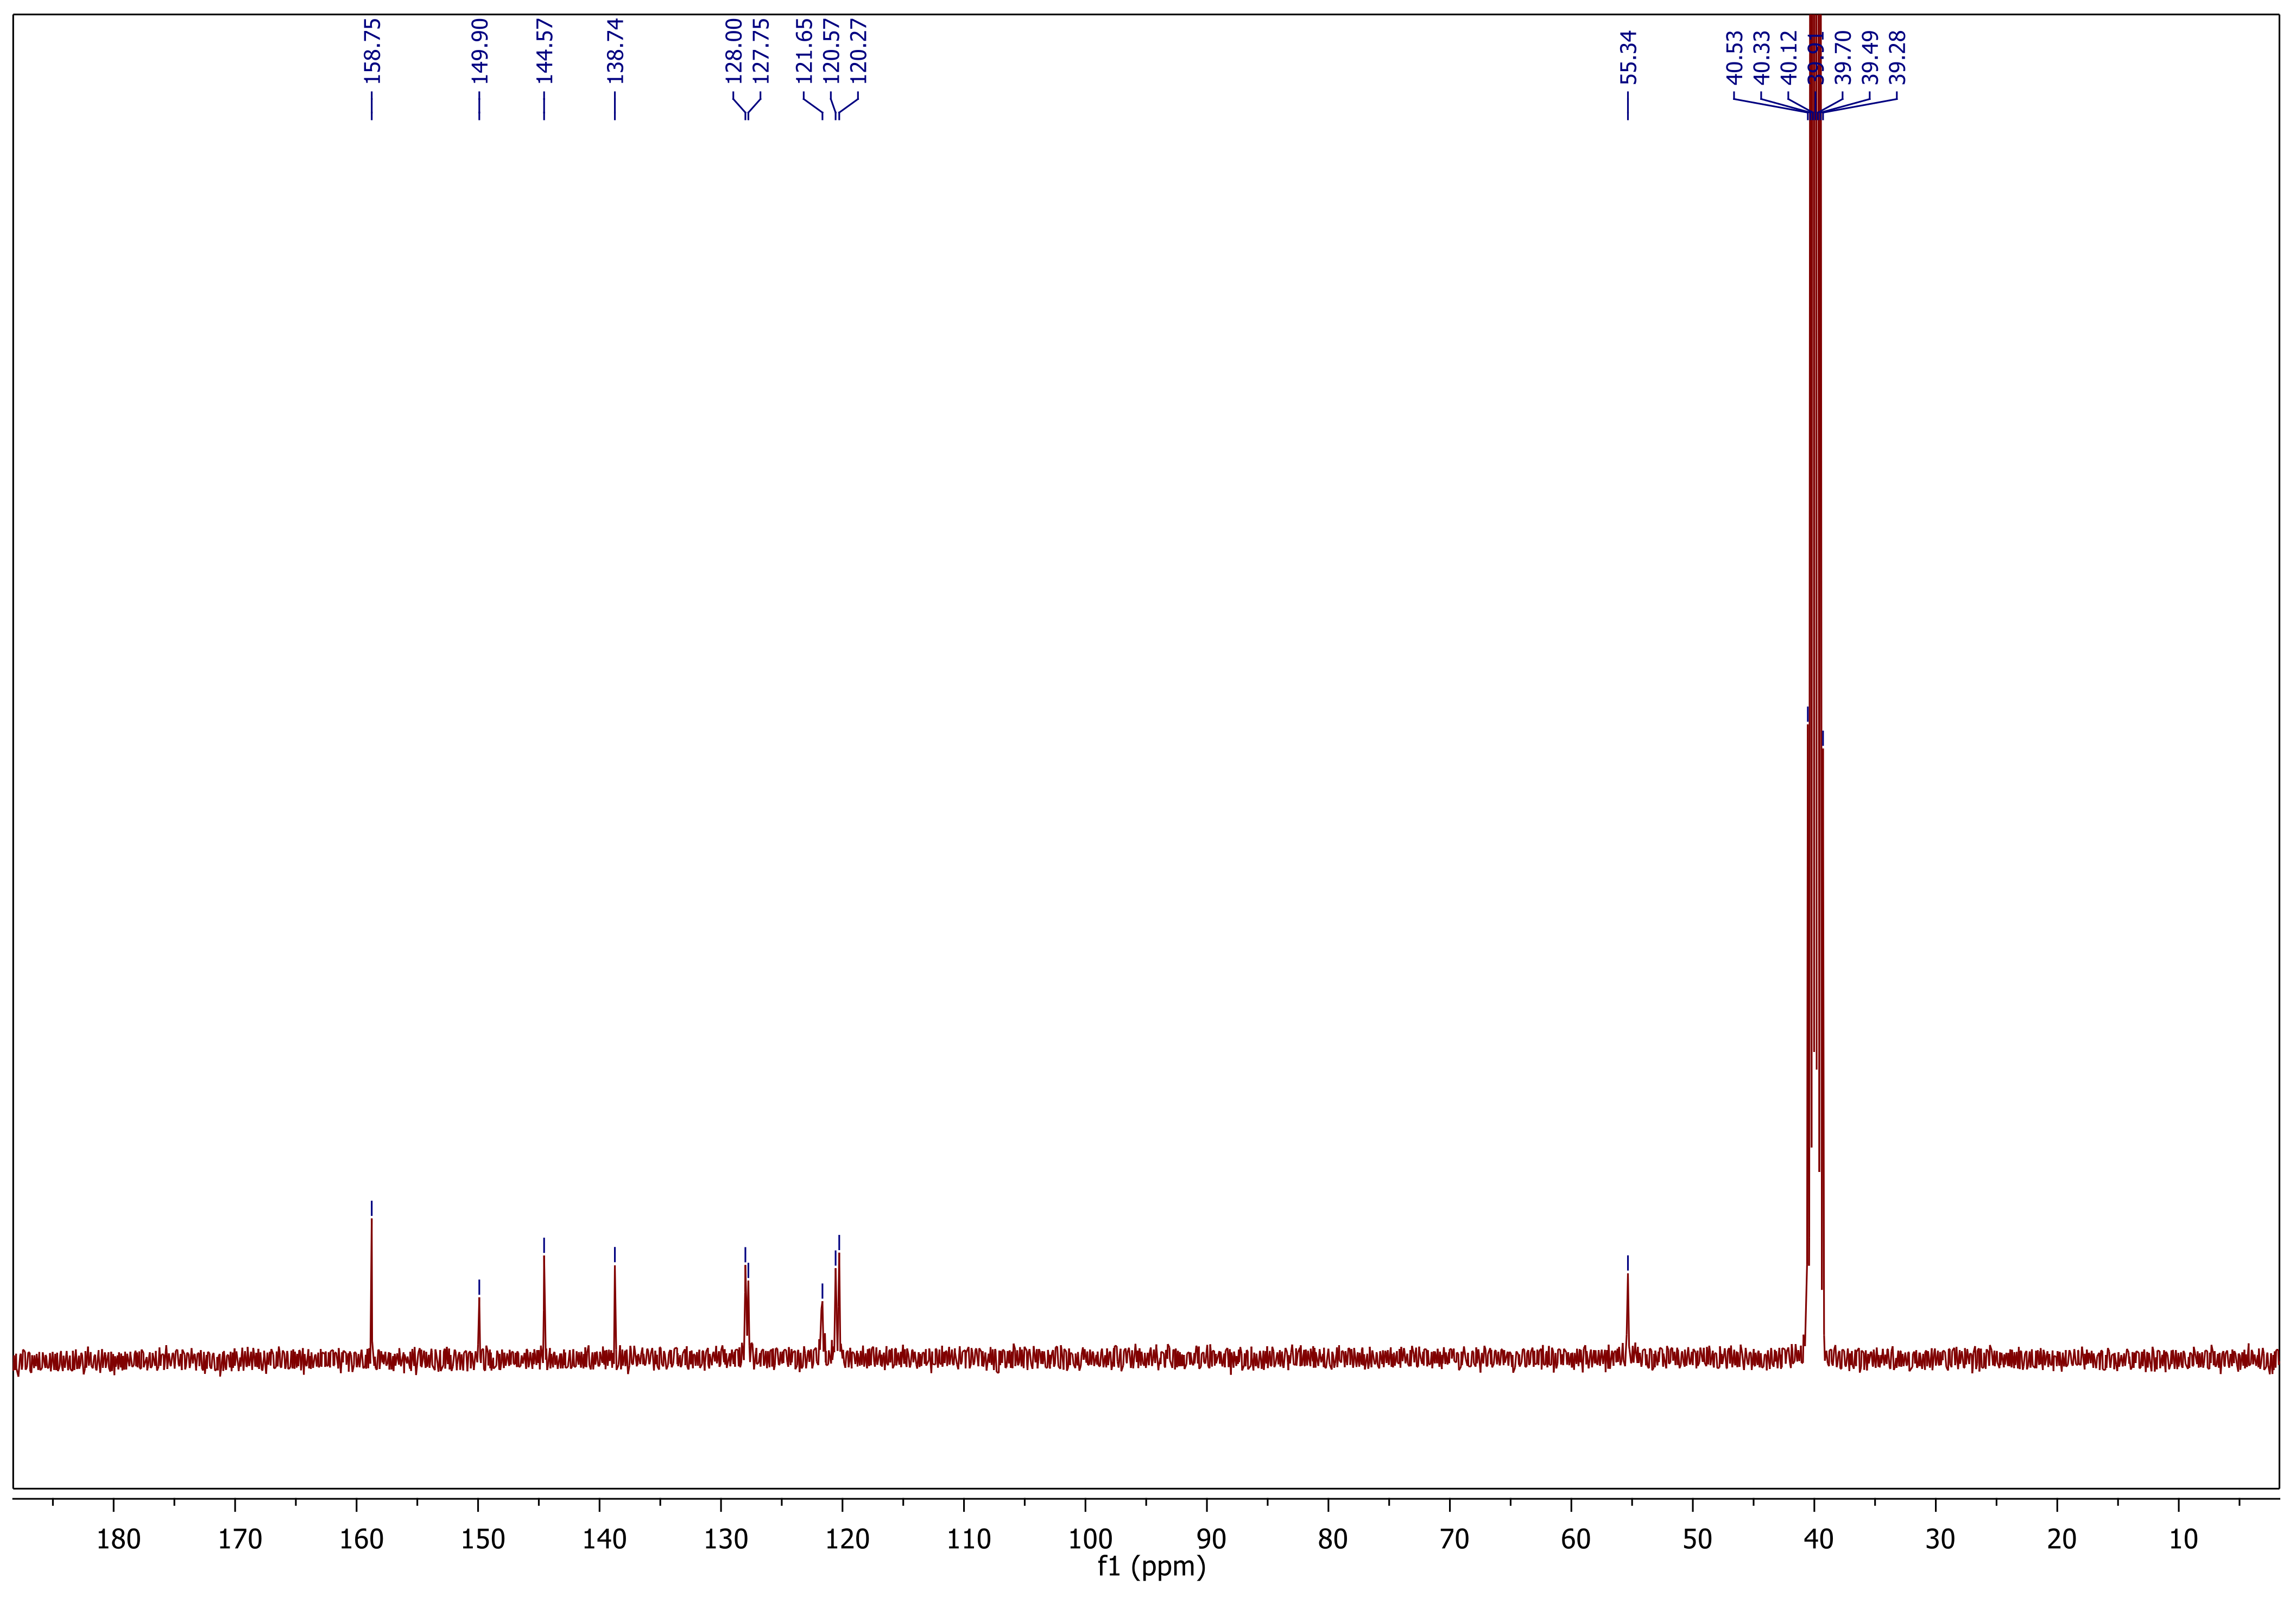Click the 144.57 peak label
This screenshot has width=2296, height=1597.
tap(544, 51)
